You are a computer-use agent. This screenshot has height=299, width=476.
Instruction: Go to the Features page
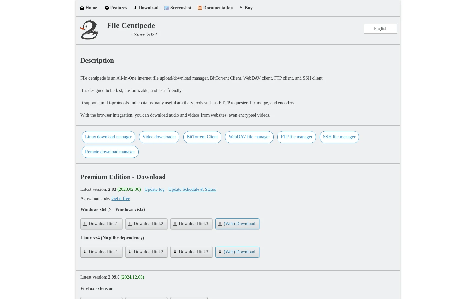click(116, 8)
